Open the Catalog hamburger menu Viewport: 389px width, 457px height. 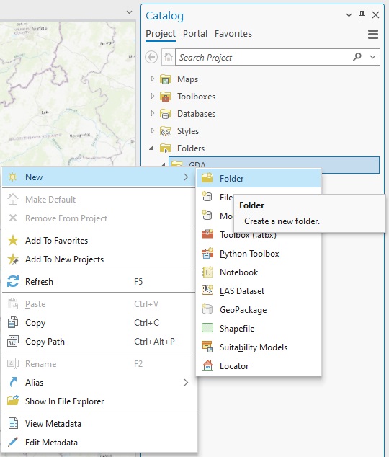click(373, 34)
